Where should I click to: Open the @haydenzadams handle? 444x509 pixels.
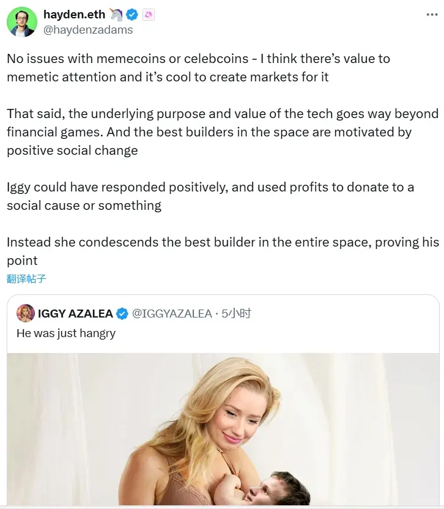[87, 29]
